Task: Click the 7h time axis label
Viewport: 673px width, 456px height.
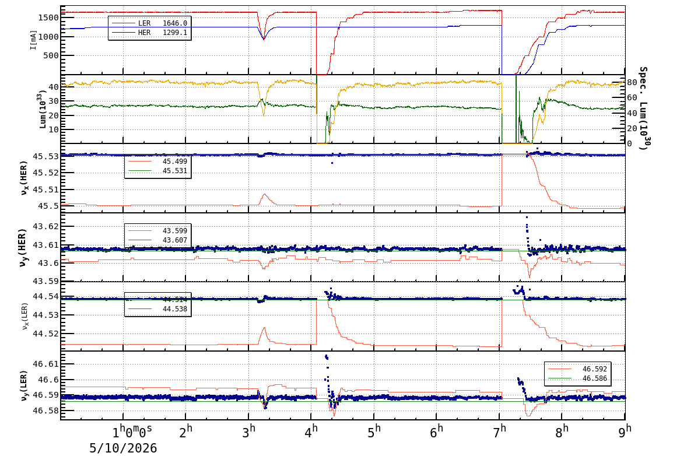Action: point(499,431)
